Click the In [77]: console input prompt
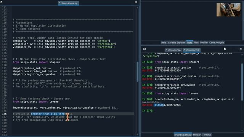Viewport: 244px width, 137px height. 148,111
